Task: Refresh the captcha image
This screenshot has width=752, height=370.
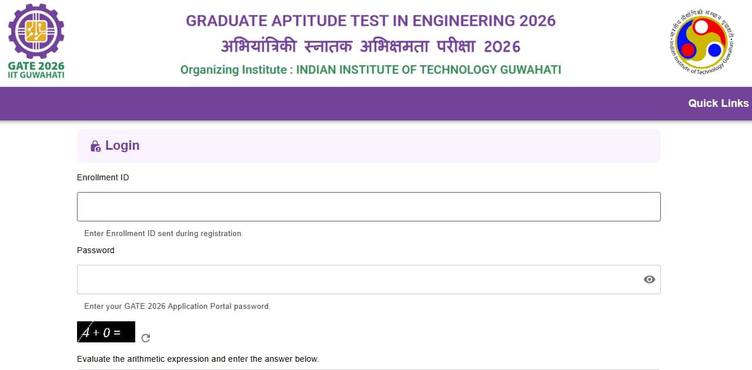Action: point(146,338)
